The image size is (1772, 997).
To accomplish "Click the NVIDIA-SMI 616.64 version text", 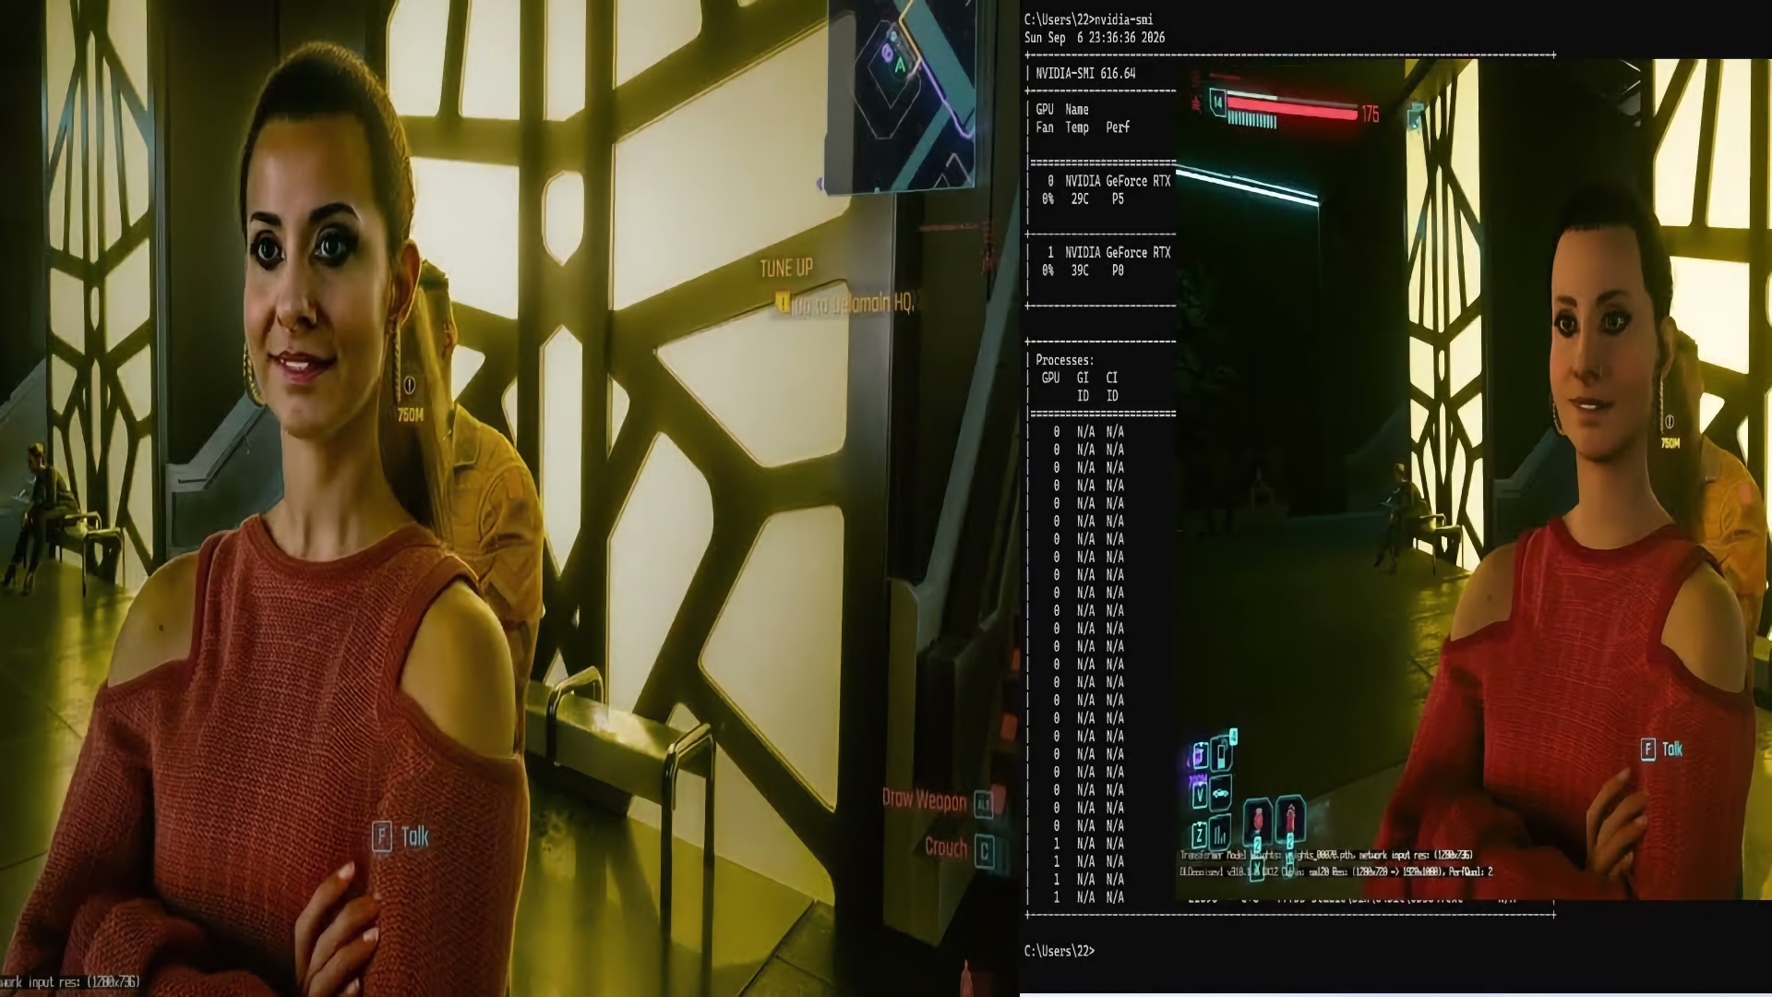I will pos(1085,73).
